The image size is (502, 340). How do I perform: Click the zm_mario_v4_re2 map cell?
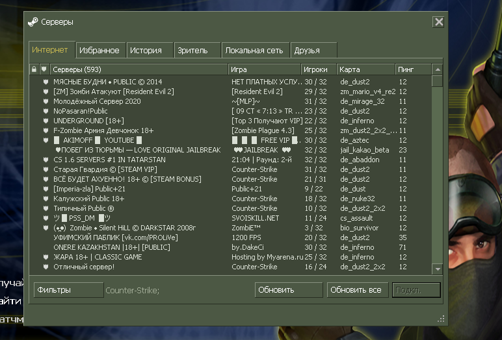(x=367, y=91)
